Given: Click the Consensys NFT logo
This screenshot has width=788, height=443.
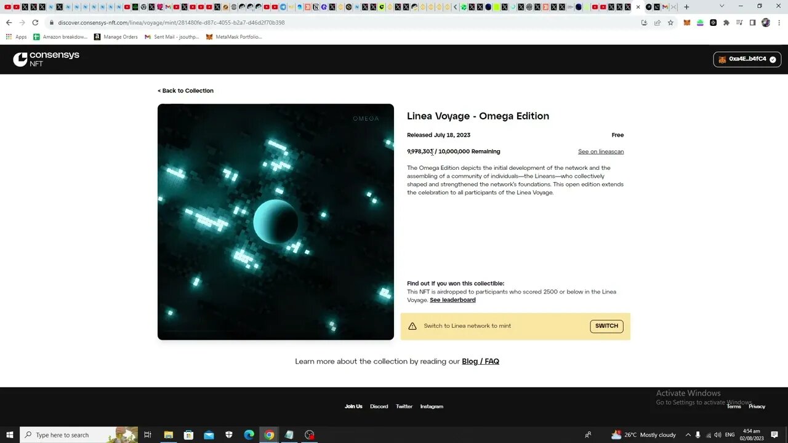Looking at the screenshot, I should point(46,59).
